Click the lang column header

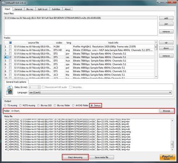pos(69,43)
